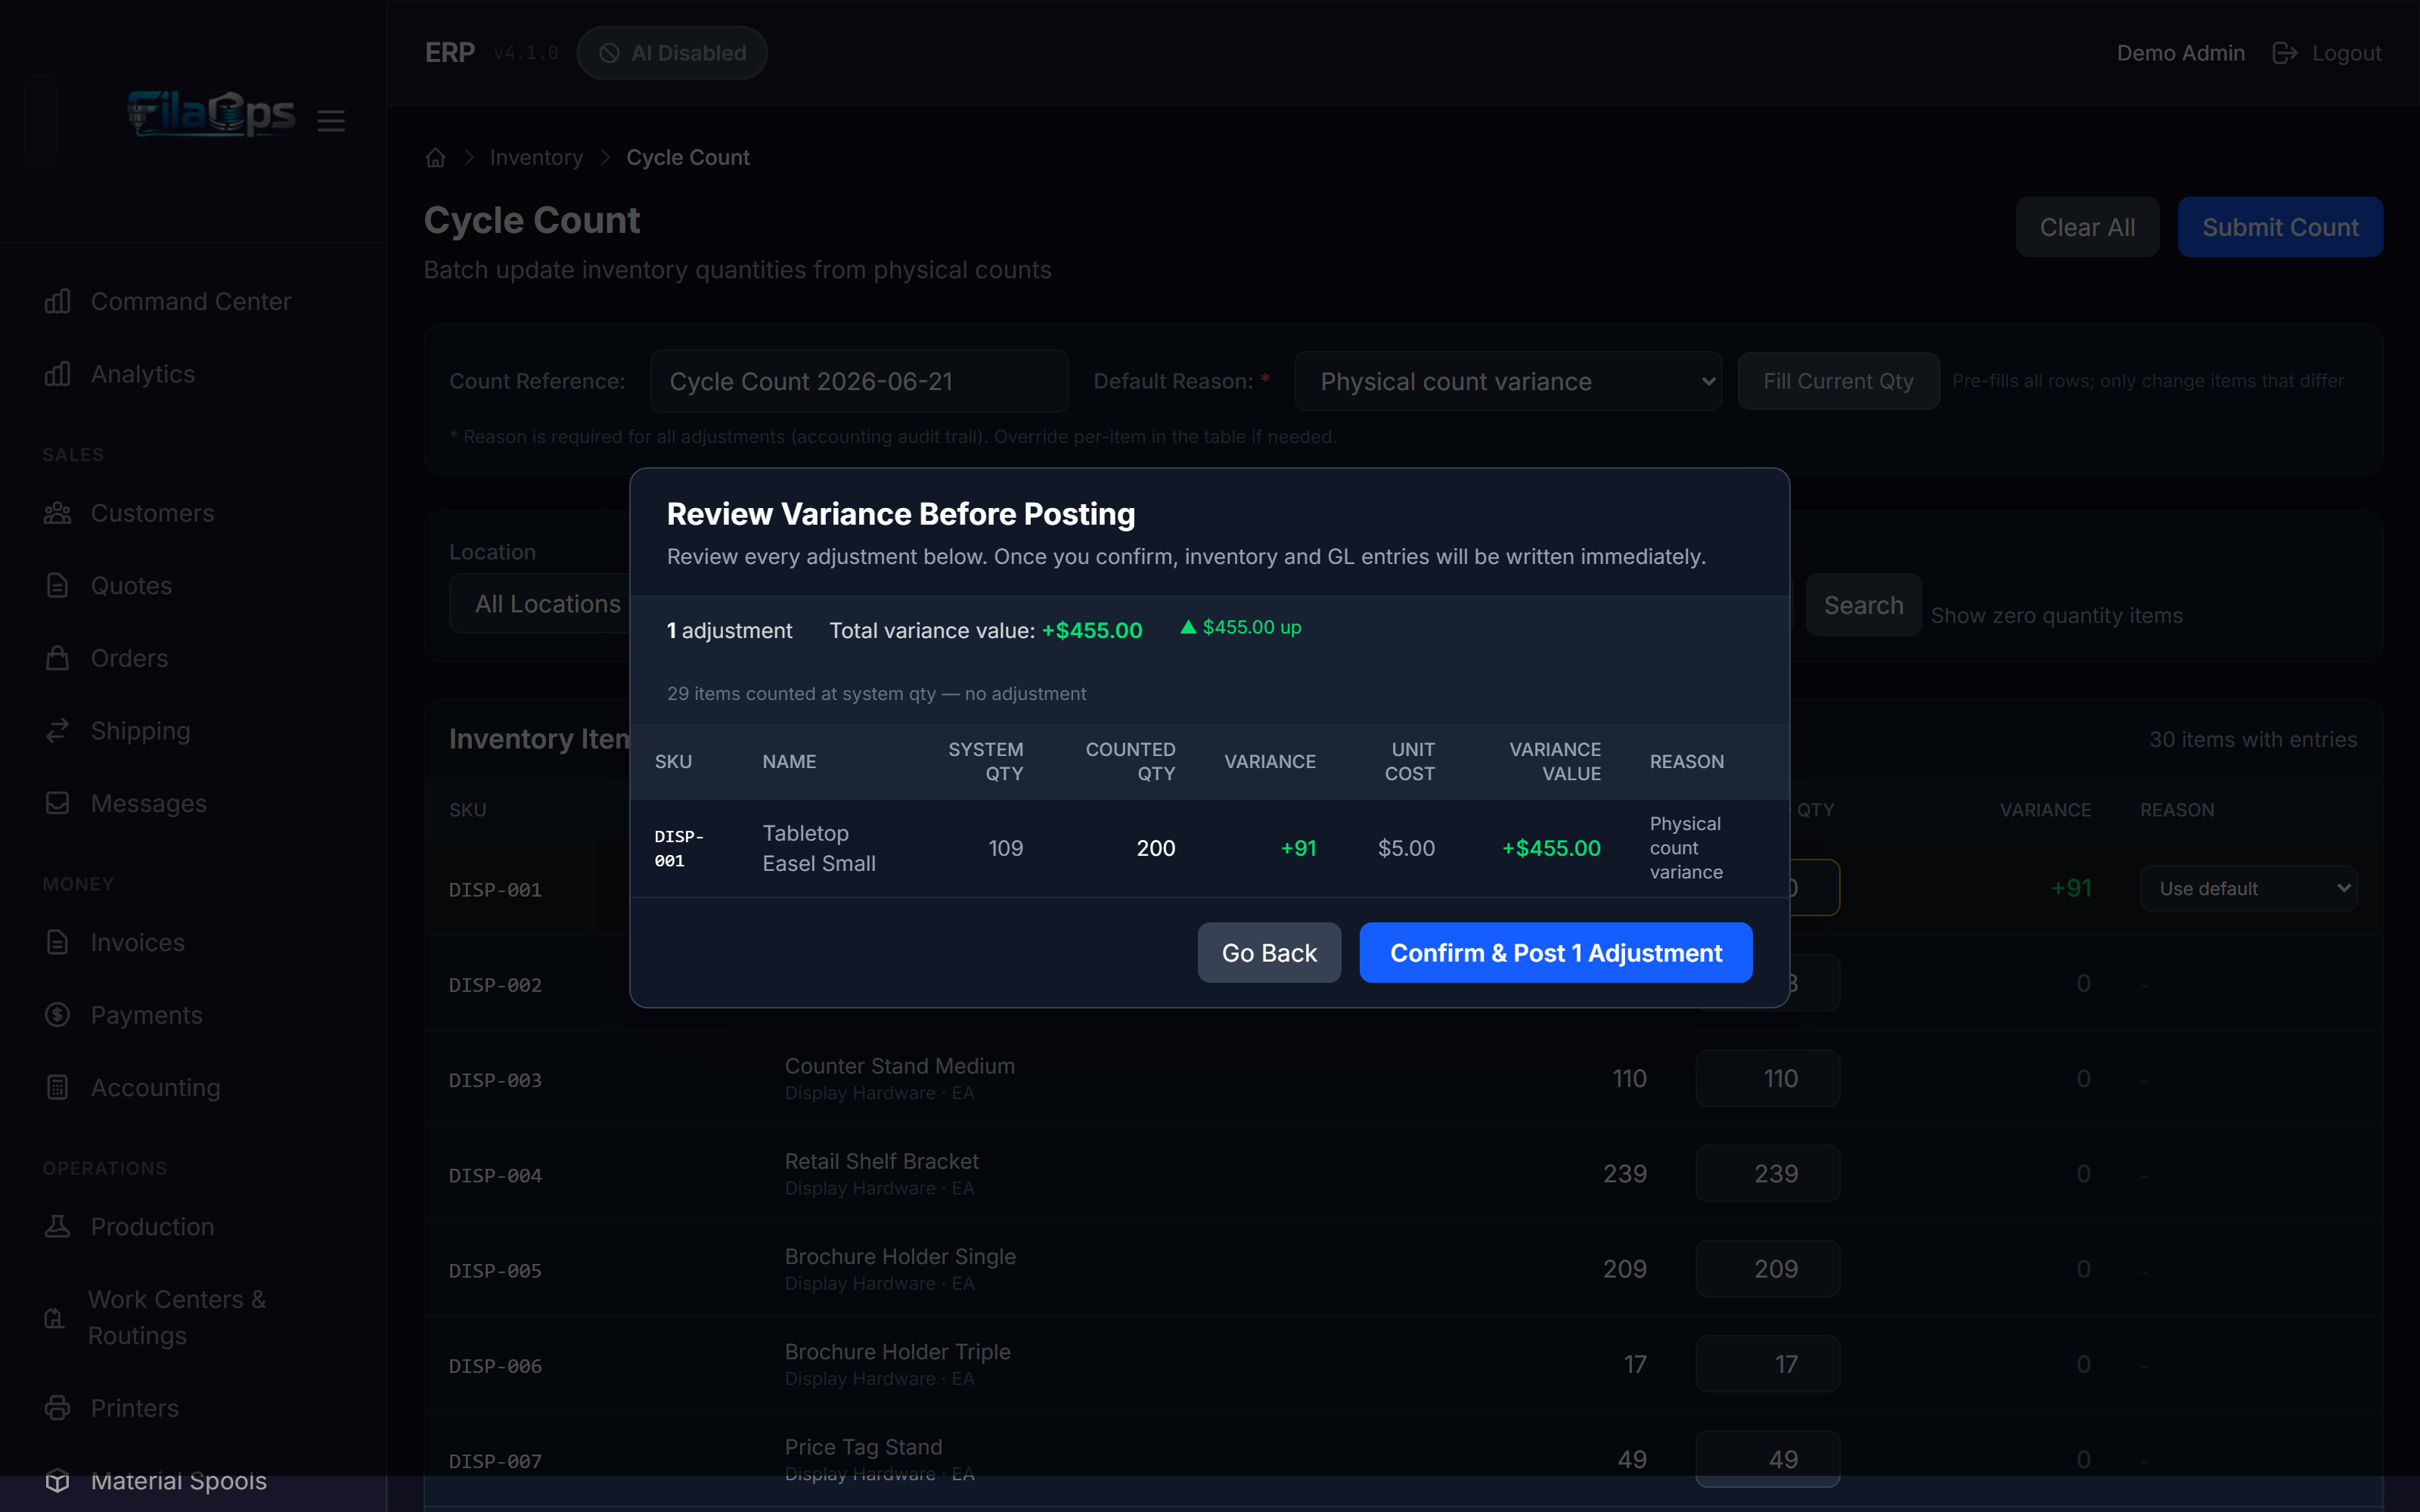
Task: Click counted qty field for DISP-005
Action: coord(1767,1269)
